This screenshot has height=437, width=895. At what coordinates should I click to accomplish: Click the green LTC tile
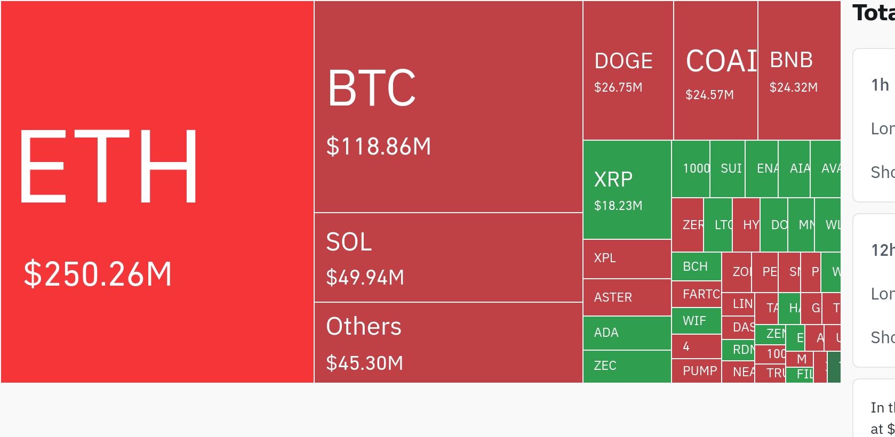point(718,225)
